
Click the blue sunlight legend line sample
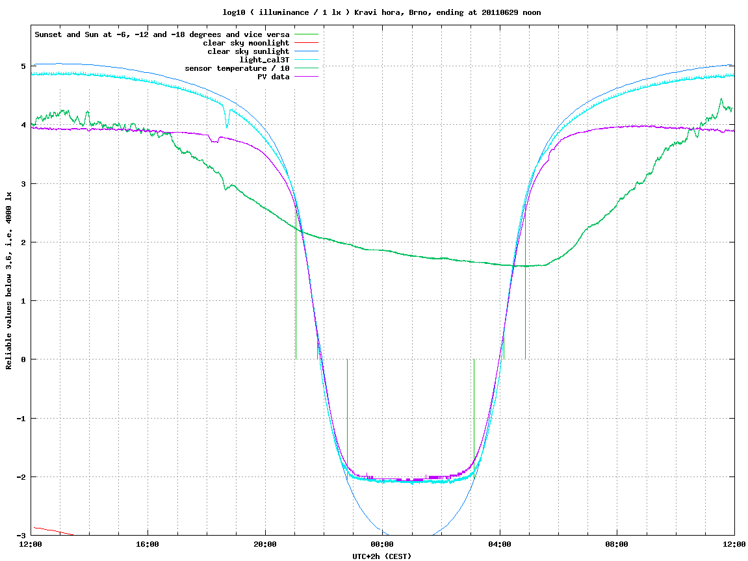tap(306, 51)
